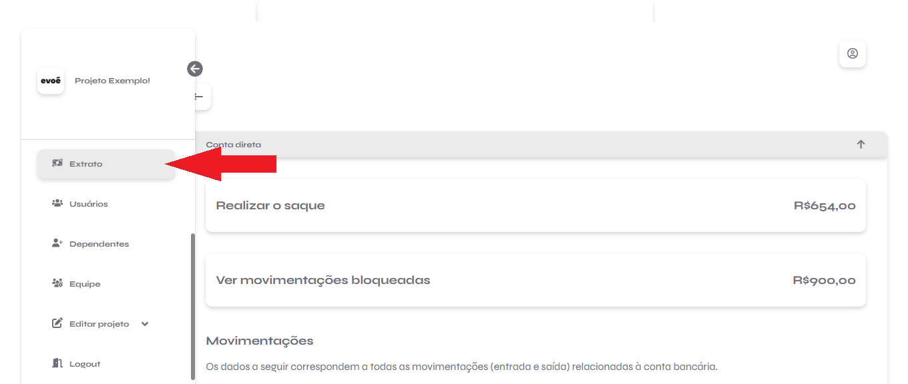Click the R$900,00 blocked amount
Viewport: 908px width, 384px height.
click(x=824, y=280)
